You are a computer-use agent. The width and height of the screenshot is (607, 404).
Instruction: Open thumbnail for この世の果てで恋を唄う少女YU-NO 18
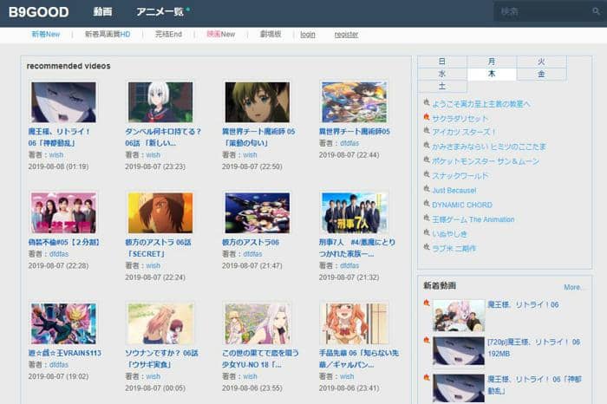[x=258, y=324]
